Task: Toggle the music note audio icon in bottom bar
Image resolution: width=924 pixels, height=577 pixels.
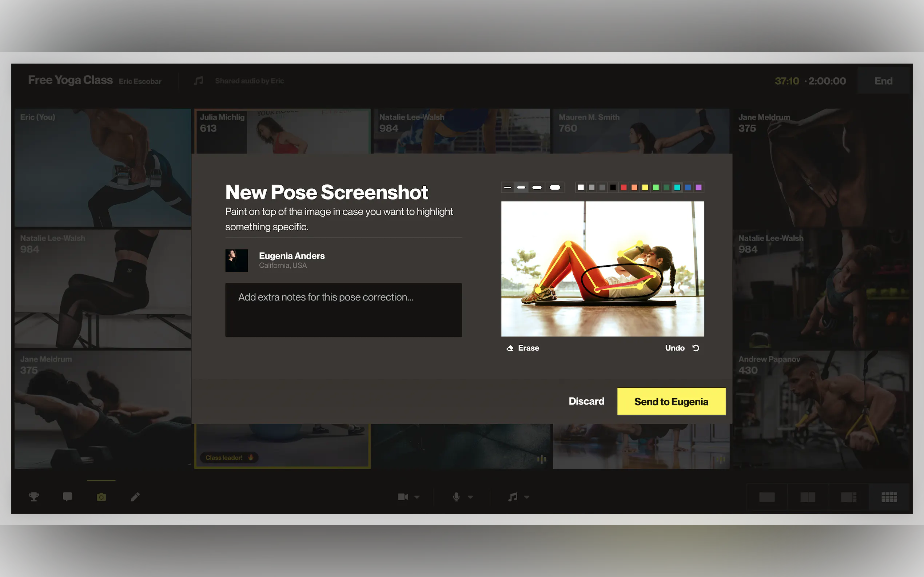Action: coord(513,497)
